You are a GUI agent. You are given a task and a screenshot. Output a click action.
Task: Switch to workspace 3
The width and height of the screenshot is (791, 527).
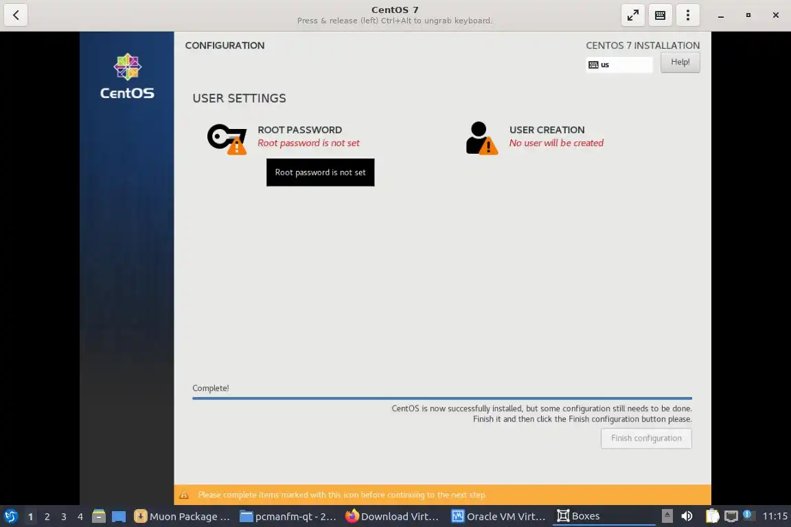coord(64,517)
